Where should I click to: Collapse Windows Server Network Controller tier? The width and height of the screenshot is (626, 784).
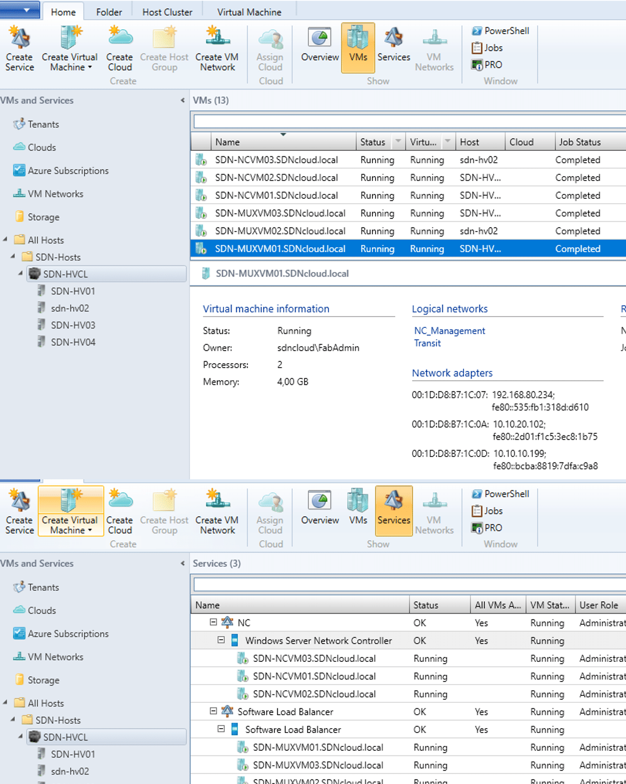(221, 640)
